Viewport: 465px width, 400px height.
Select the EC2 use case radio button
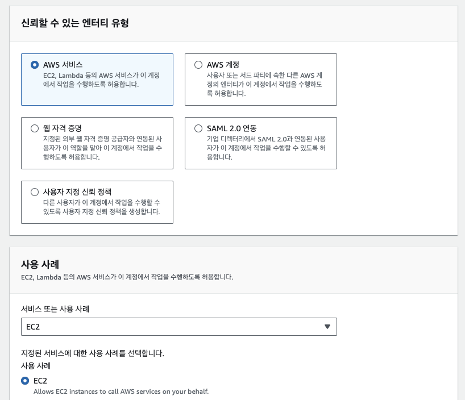point(25,381)
